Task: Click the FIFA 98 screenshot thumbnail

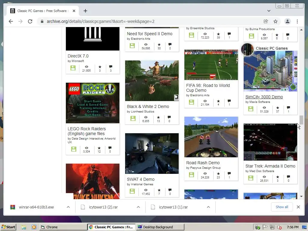Action: [x=211, y=65]
